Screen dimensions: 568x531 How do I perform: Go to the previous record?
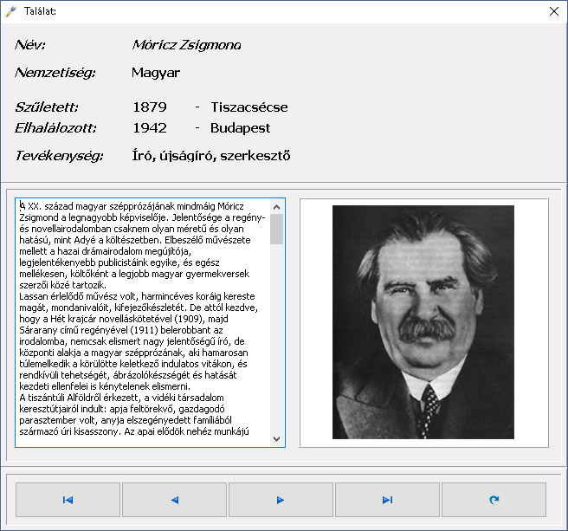(x=174, y=500)
